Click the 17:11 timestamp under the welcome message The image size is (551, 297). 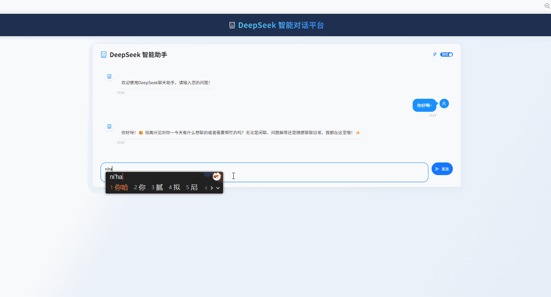121,92
